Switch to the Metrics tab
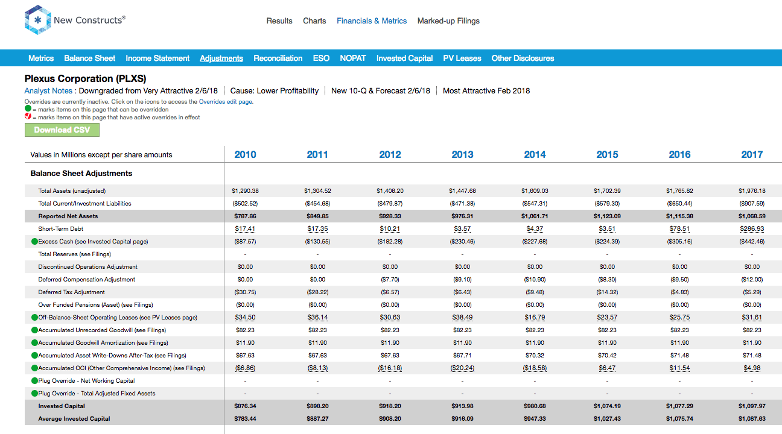 point(41,58)
